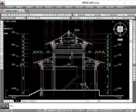Switch to the 布局2 layout tab
The height and width of the screenshot is (112, 136).
(x=32, y=101)
